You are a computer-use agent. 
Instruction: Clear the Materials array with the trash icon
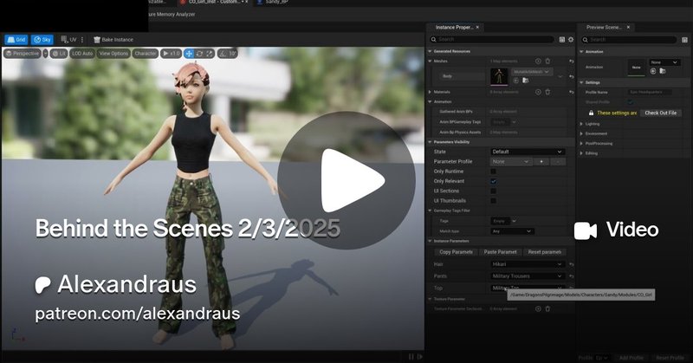547,92
